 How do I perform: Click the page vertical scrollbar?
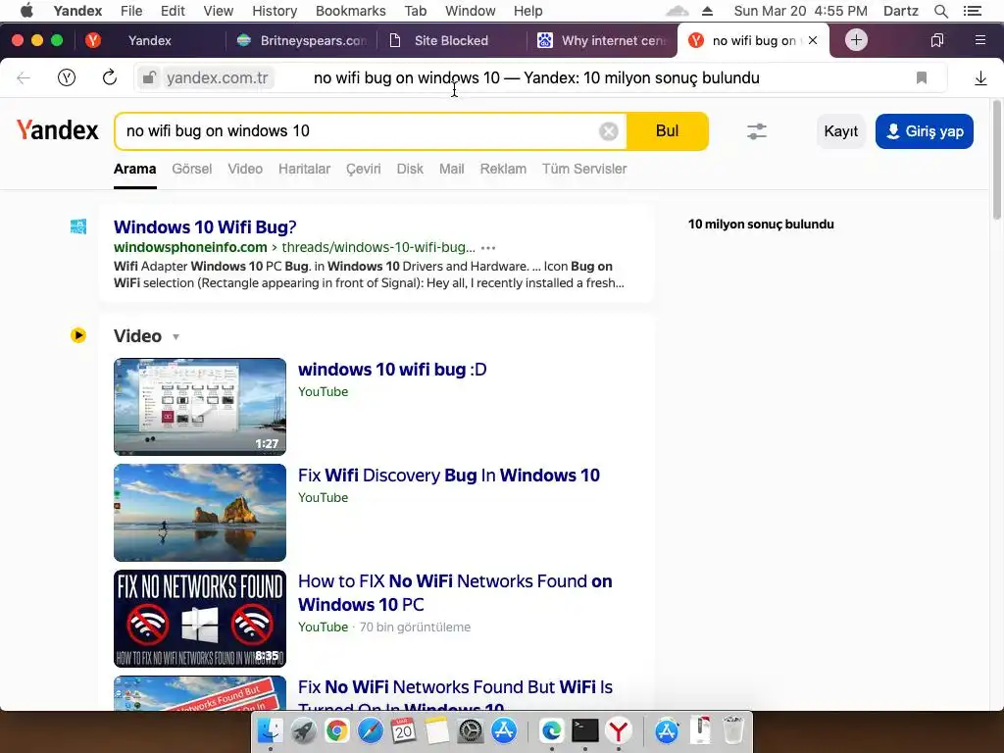pyautogui.click(x=997, y=160)
